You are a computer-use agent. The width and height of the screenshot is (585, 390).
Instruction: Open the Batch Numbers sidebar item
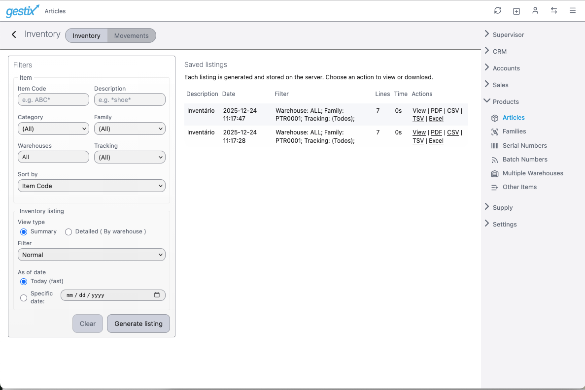point(525,160)
